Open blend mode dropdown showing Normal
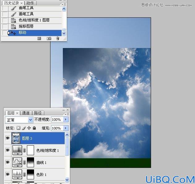The height and width of the screenshot is (184, 195). coord(19,120)
